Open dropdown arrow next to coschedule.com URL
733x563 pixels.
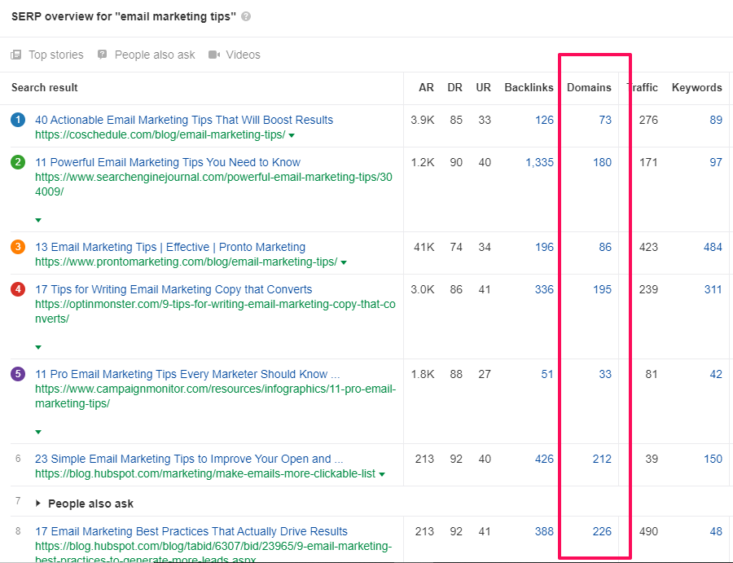[292, 135]
